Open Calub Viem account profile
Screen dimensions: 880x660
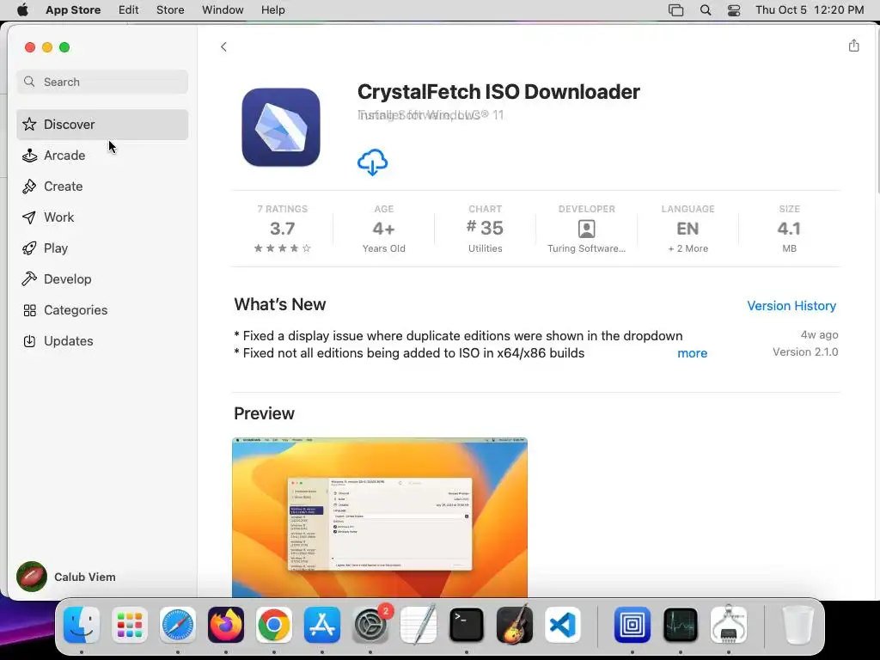tap(66, 577)
